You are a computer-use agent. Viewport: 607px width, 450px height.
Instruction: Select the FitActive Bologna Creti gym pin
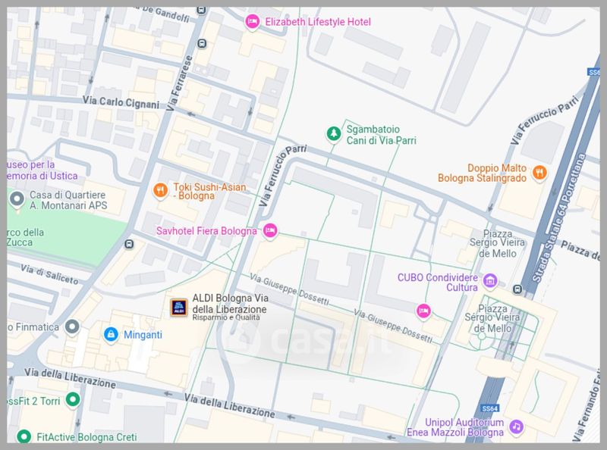click(x=24, y=436)
